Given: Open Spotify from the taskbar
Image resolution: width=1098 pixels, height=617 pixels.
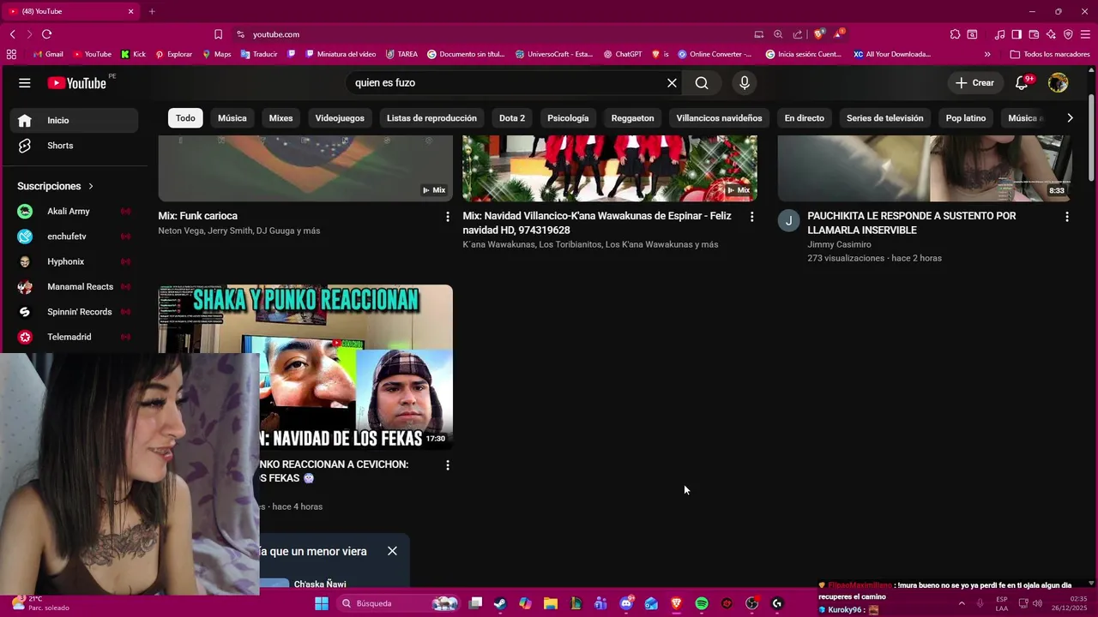Looking at the screenshot, I should pyautogui.click(x=702, y=603).
